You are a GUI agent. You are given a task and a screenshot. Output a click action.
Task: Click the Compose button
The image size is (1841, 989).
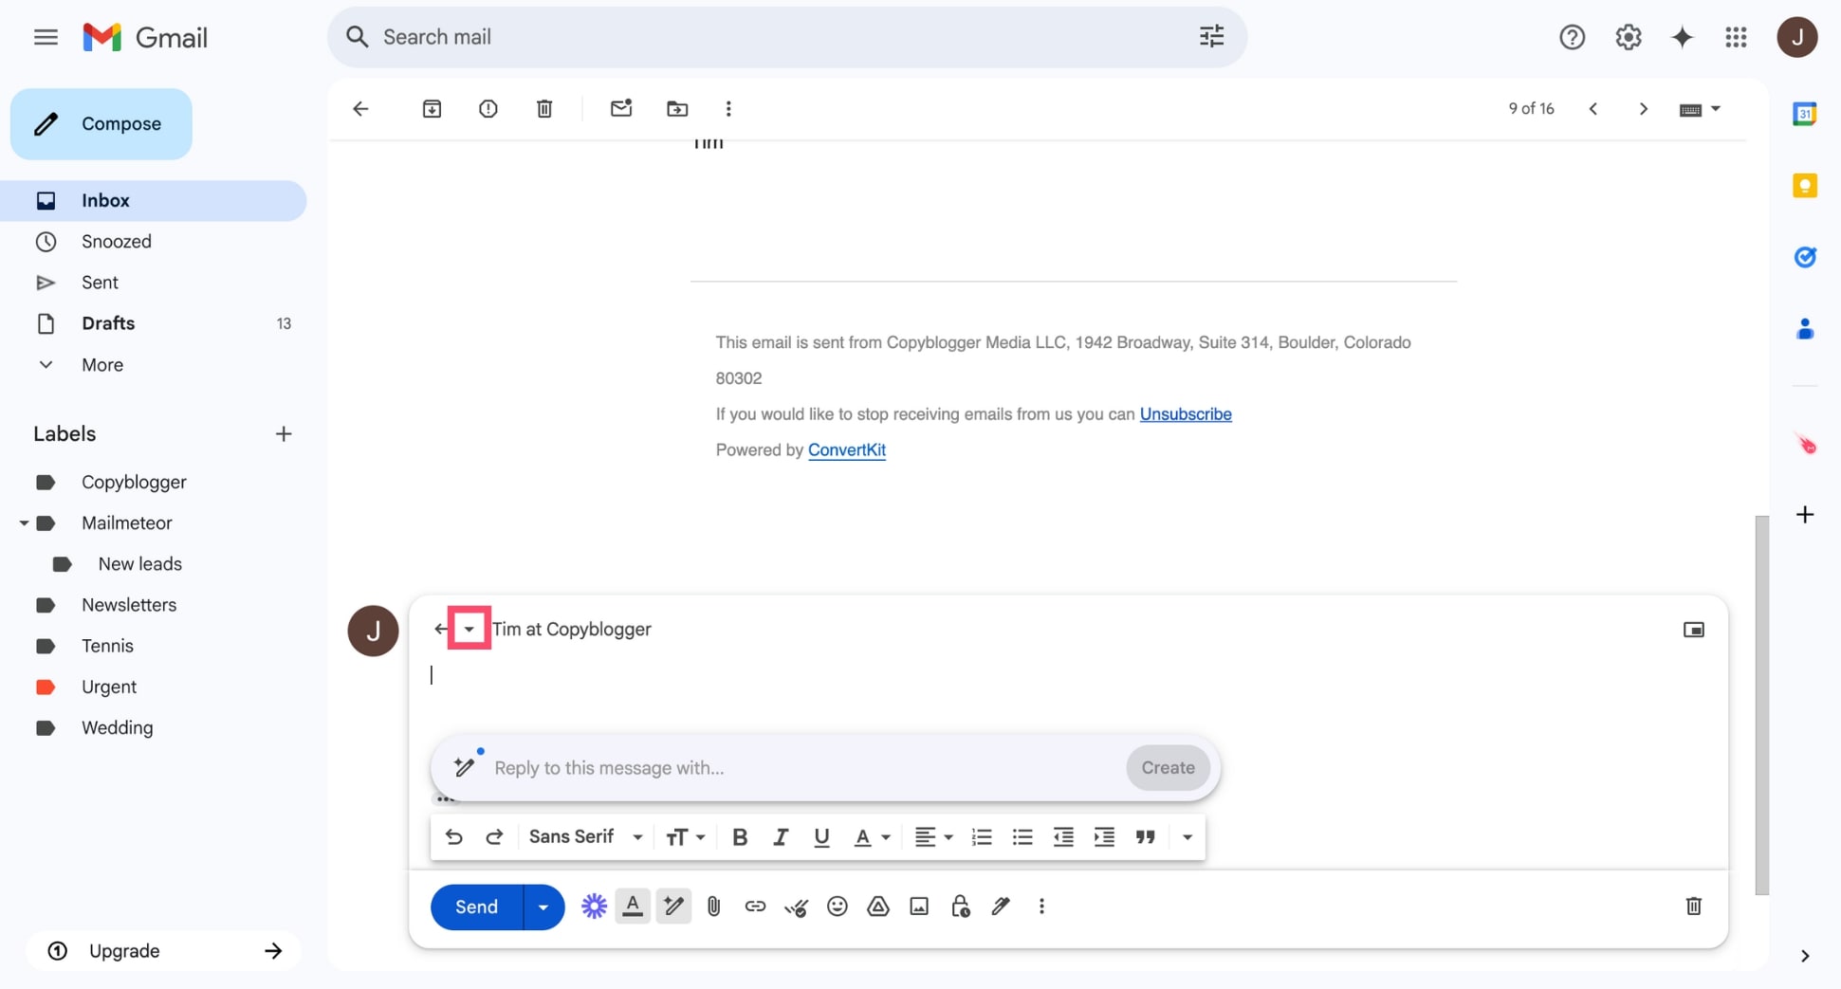101,123
